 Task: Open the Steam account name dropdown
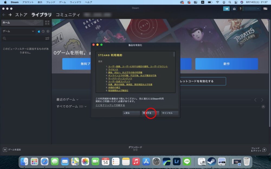252,9
